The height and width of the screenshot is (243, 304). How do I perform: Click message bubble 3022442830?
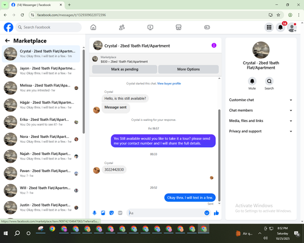click(114, 169)
